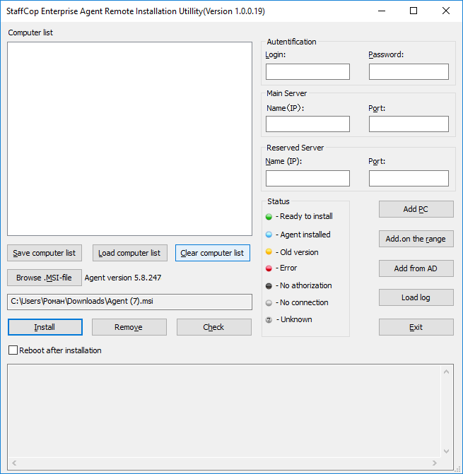The width and height of the screenshot is (463, 474).
Task: Click the Load log button
Action: coord(416,297)
